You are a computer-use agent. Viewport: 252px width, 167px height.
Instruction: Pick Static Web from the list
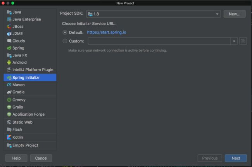click(x=30, y=122)
